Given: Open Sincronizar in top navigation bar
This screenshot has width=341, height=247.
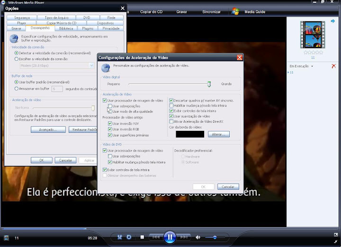Looking at the screenshot, I should coord(211,12).
